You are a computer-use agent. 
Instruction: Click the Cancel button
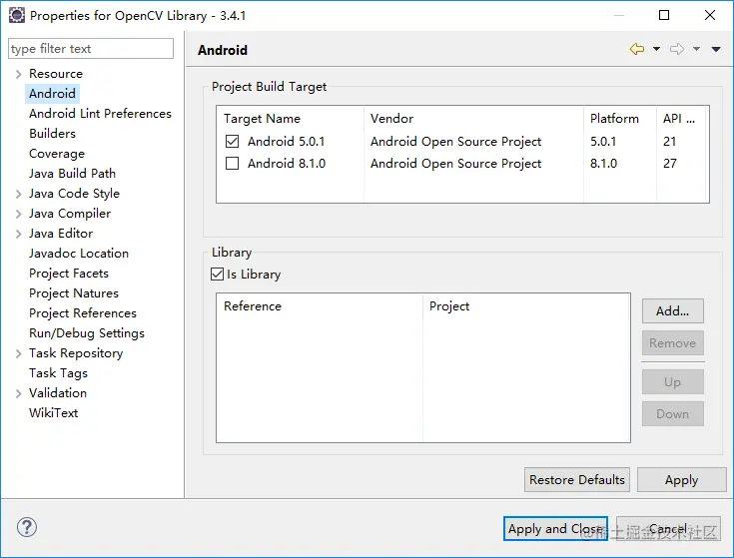pos(668,528)
